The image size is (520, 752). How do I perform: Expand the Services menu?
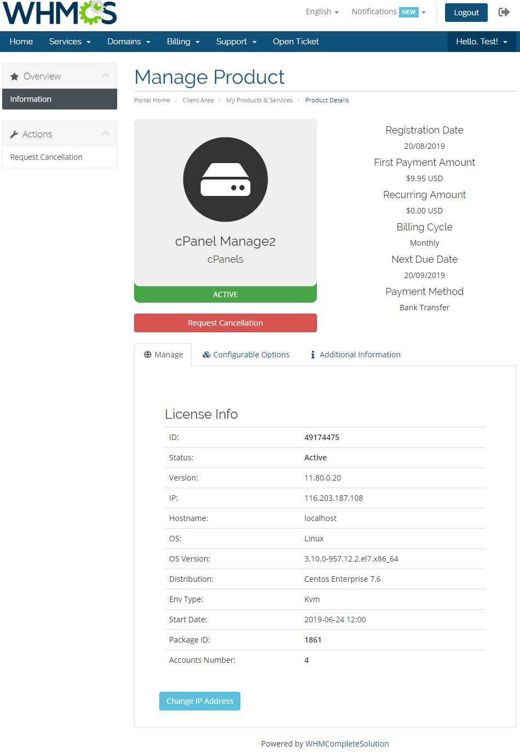pos(70,42)
